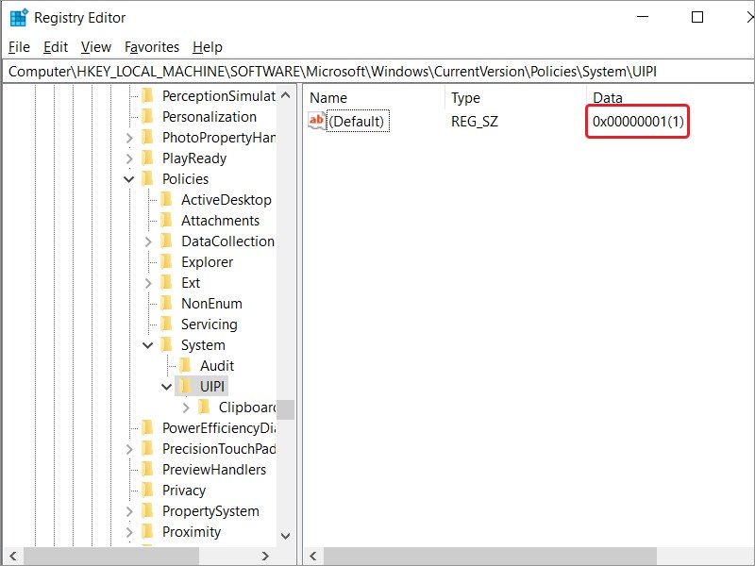Click the Proximity folder icon

point(148,531)
